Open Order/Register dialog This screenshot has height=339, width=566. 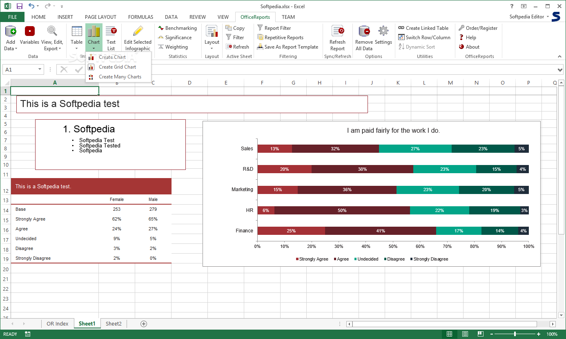click(x=478, y=28)
